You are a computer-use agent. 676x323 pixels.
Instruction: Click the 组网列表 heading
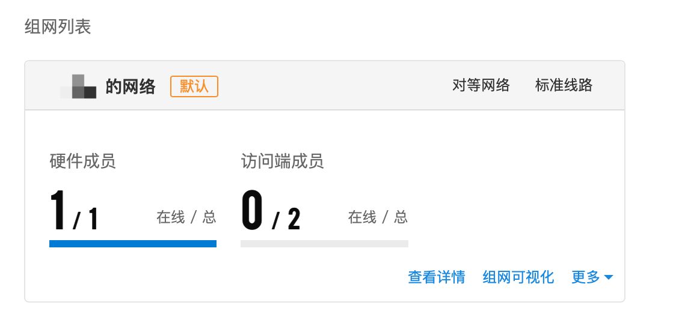click(x=58, y=27)
